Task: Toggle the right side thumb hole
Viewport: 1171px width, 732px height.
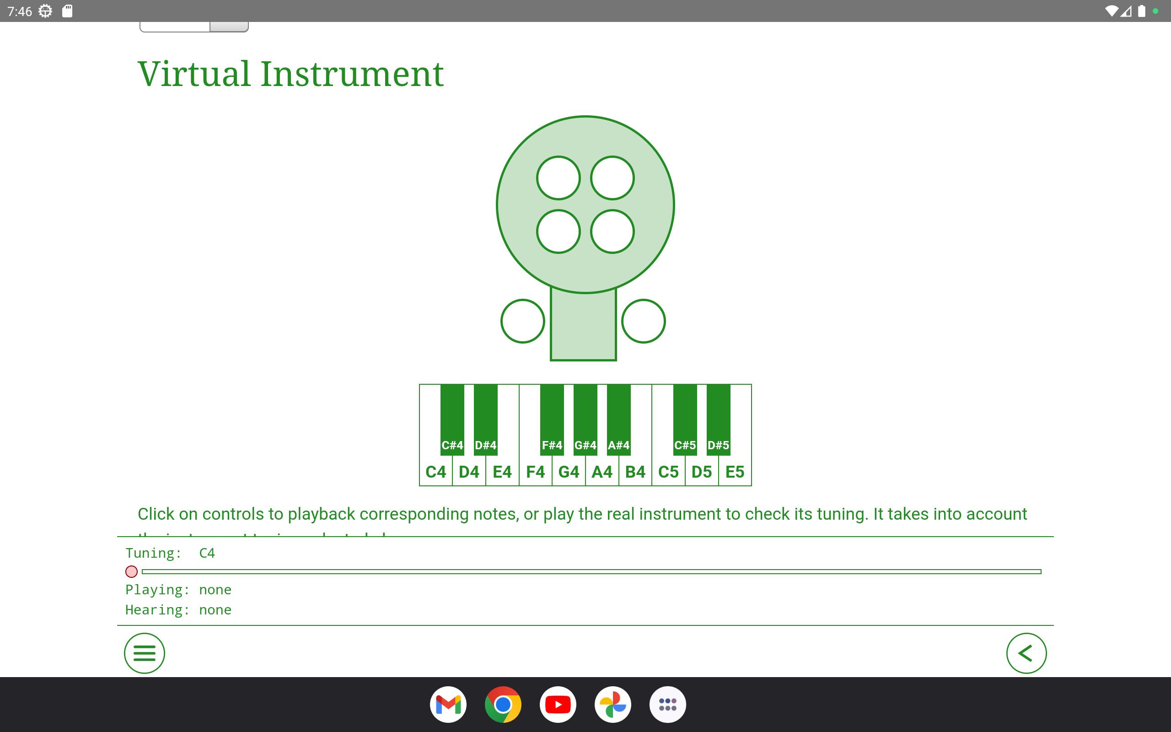Action: pos(643,321)
